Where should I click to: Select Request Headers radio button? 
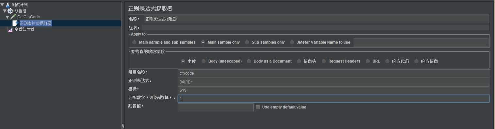tap(324, 61)
